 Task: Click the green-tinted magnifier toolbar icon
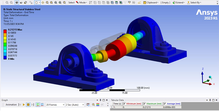[60, 3]
